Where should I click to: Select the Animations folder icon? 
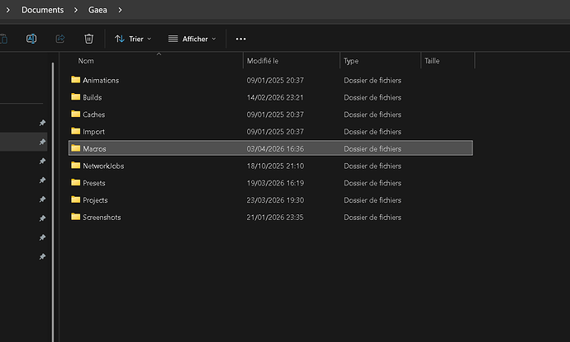pyautogui.click(x=76, y=79)
